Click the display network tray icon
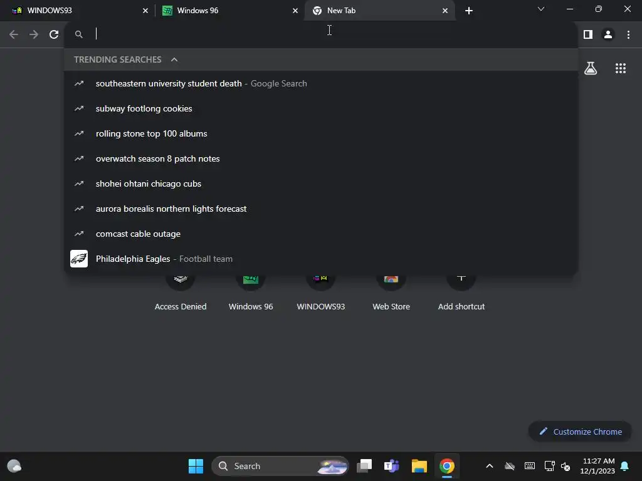 point(549,466)
